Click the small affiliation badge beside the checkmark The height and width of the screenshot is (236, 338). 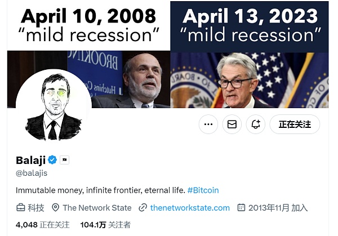64,160
